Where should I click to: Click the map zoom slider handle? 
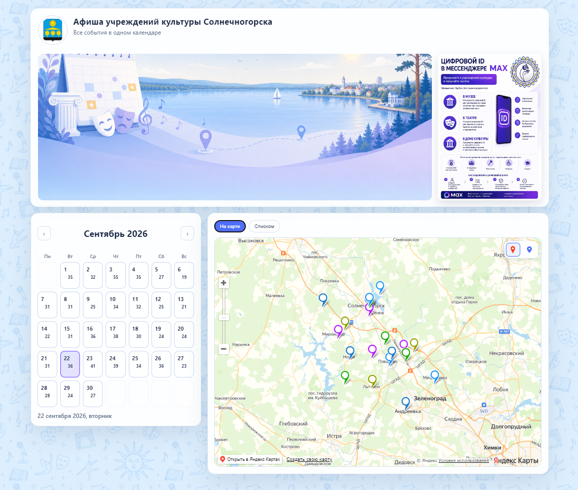click(224, 318)
